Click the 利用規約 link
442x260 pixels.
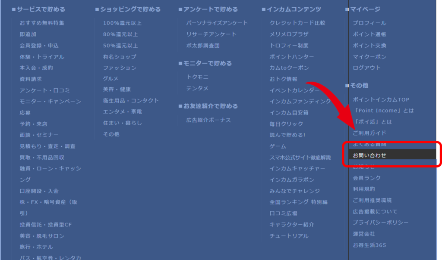(364, 189)
